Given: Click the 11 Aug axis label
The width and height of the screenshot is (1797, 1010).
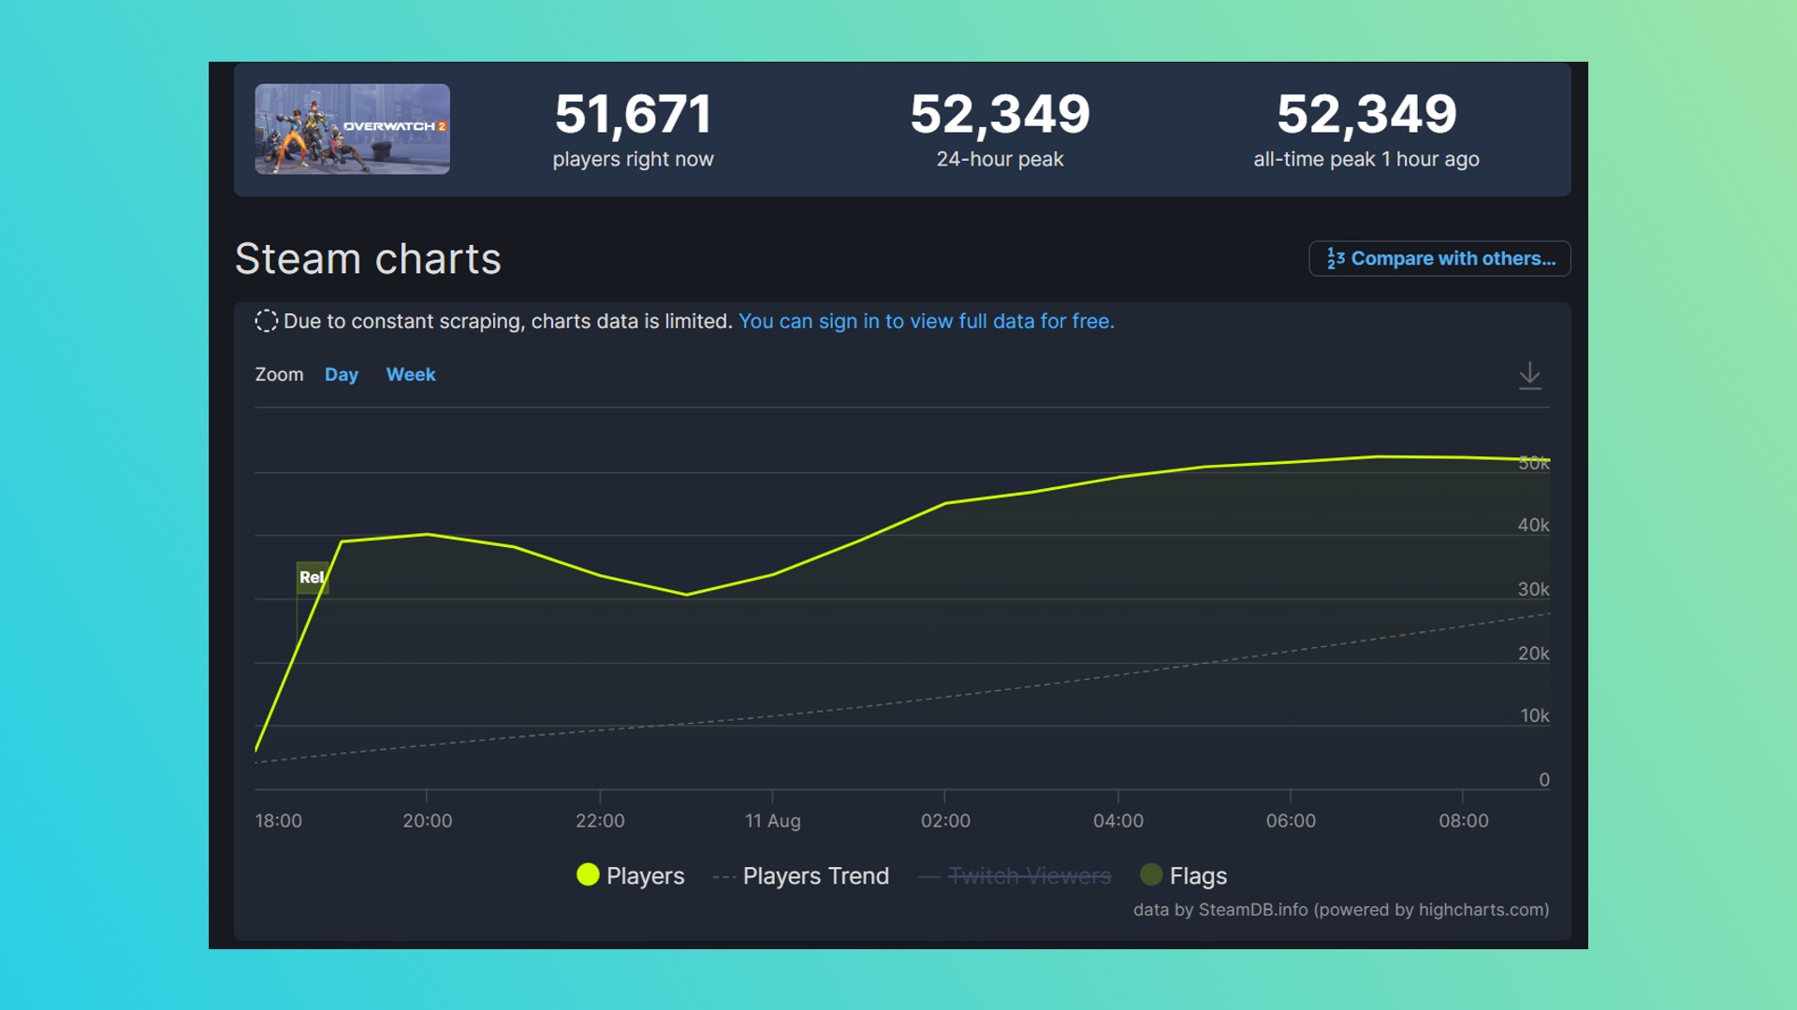Looking at the screenshot, I should click(772, 820).
